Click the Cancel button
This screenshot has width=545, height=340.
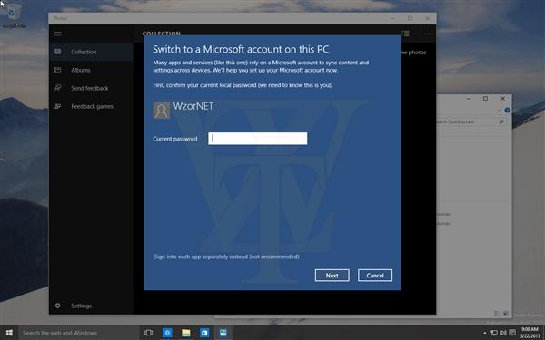(375, 276)
